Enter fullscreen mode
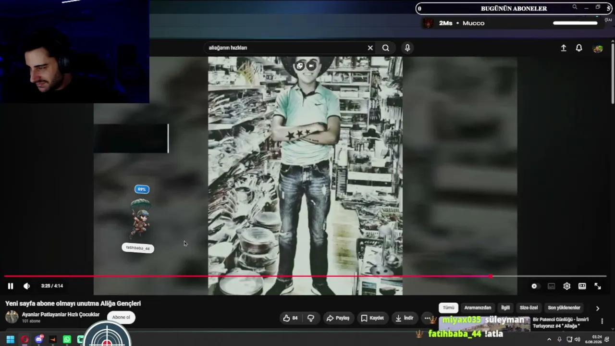 point(598,286)
